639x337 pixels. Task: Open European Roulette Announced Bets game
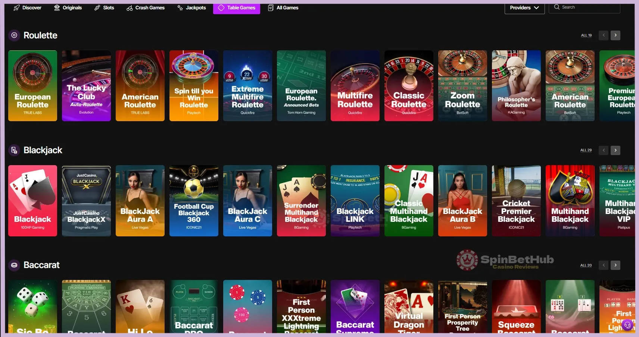point(301,86)
